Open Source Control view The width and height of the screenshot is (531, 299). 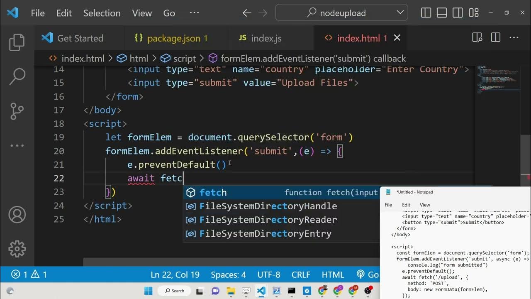pyautogui.click(x=17, y=111)
